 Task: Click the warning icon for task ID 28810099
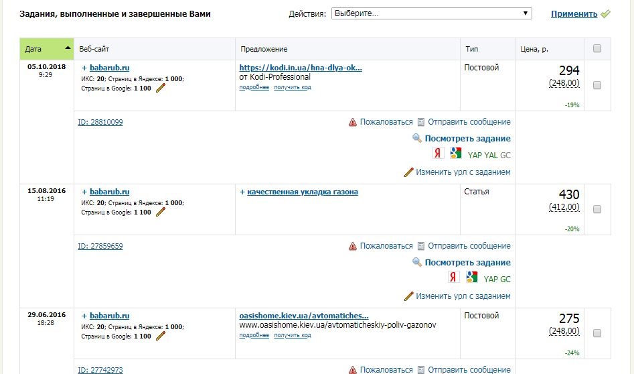coord(353,122)
